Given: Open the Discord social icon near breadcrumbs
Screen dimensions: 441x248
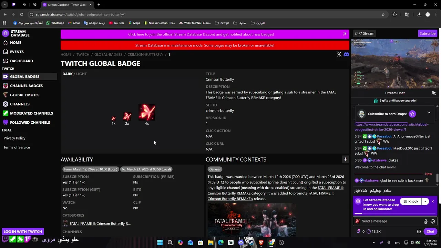Looking at the screenshot, I should coord(346,54).
